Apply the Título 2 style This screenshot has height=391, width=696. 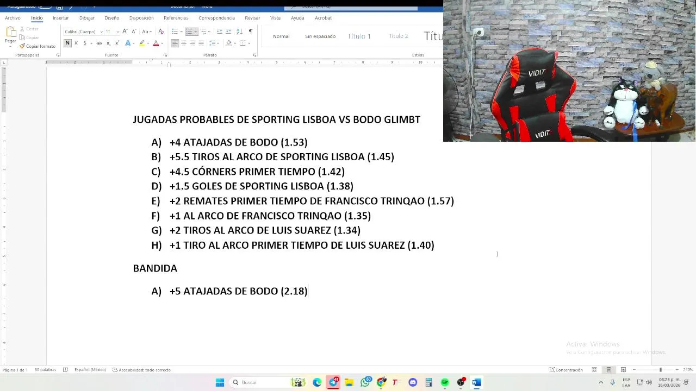click(x=399, y=36)
